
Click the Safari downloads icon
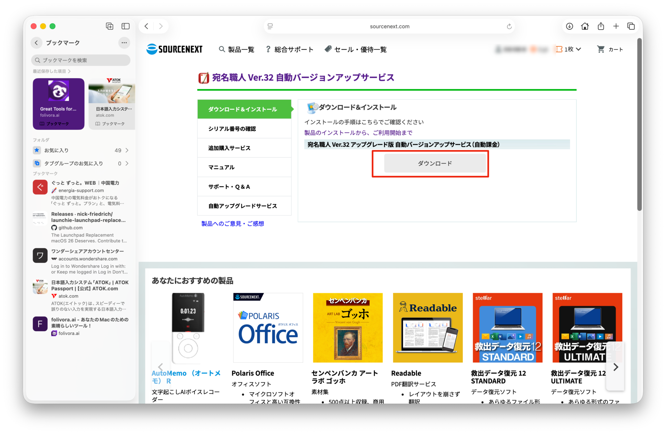[x=569, y=26]
